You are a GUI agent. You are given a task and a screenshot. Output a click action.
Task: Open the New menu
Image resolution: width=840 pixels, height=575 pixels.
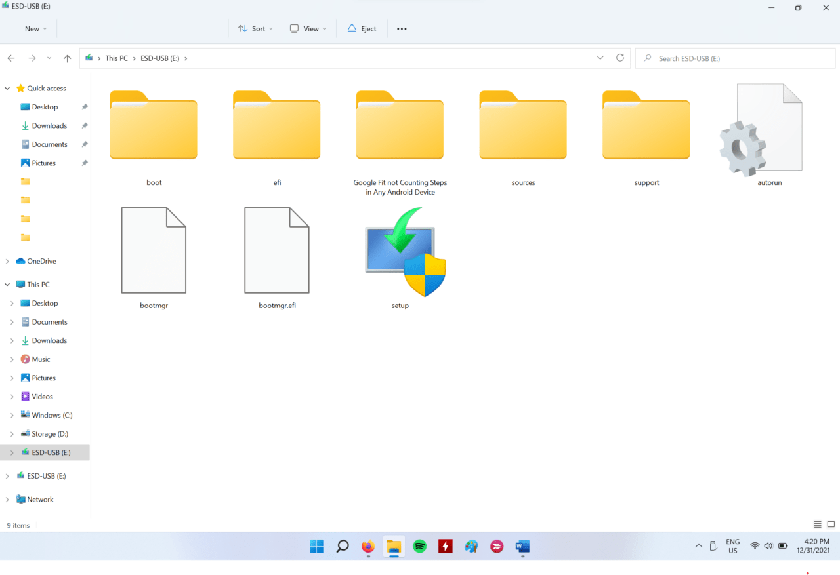(x=34, y=28)
